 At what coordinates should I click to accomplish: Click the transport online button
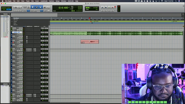click(102, 7)
